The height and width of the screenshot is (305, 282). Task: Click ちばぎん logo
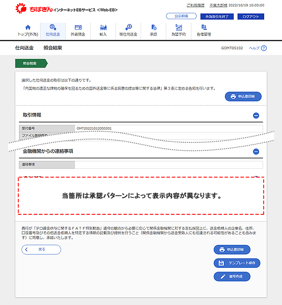pyautogui.click(x=34, y=9)
